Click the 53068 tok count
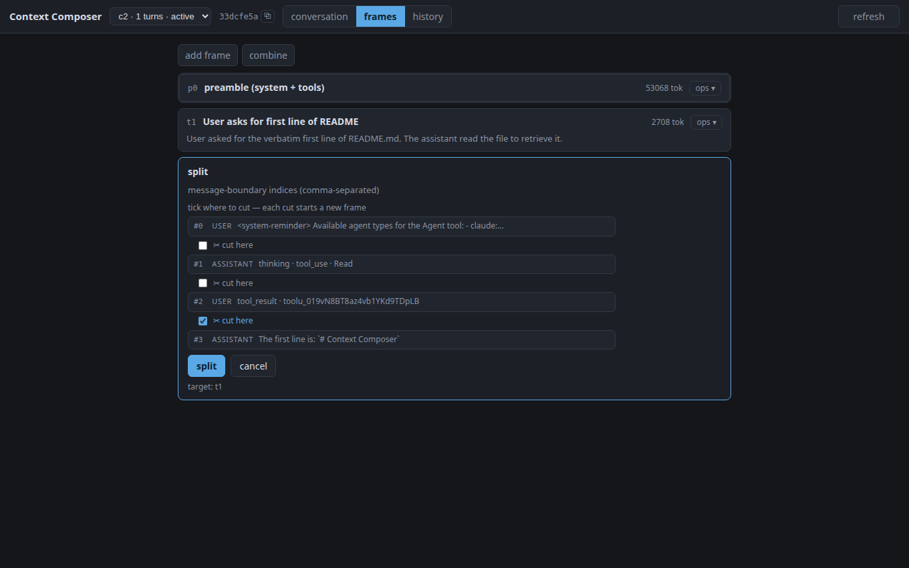This screenshot has width=909, height=568. [x=664, y=88]
